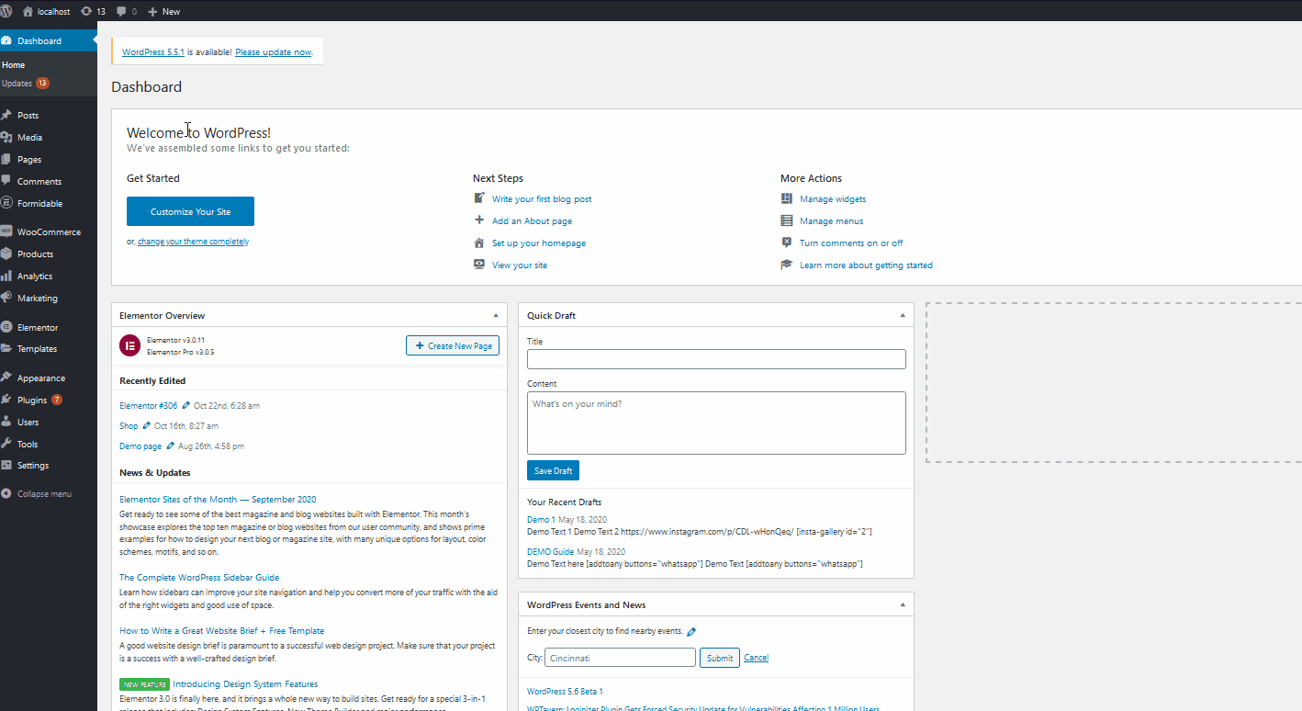This screenshot has width=1302, height=711.
Task: Click the Media icon in sidebar
Action: (6, 138)
